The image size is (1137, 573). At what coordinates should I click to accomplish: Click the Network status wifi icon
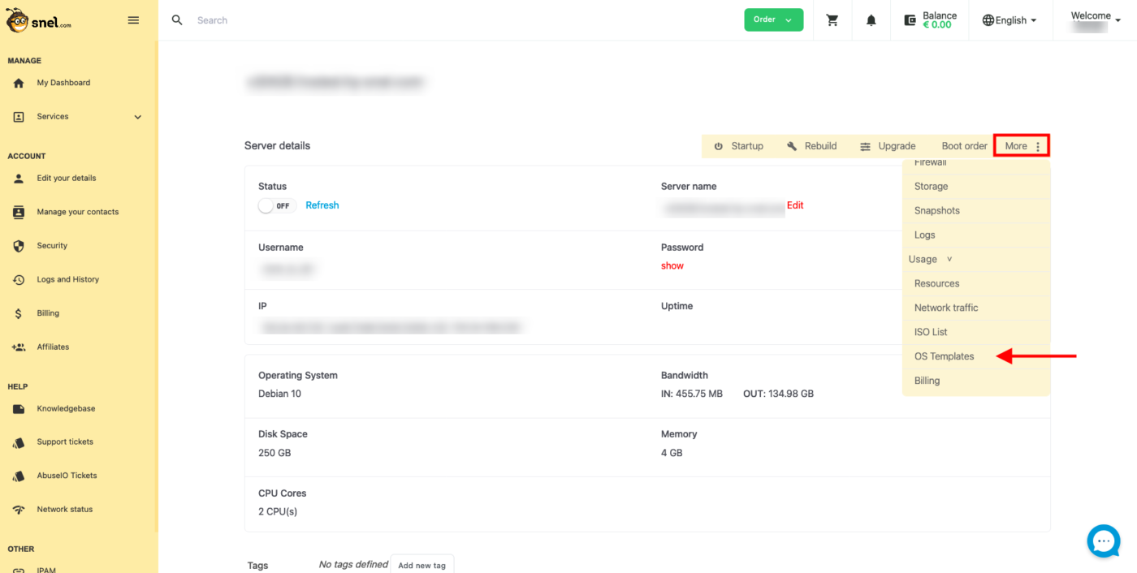(19, 510)
